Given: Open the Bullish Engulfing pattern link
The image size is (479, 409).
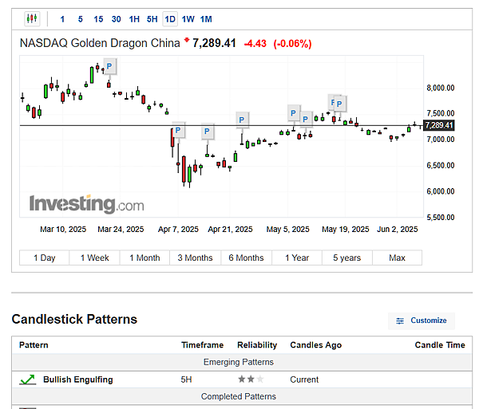Looking at the screenshot, I should click(77, 380).
